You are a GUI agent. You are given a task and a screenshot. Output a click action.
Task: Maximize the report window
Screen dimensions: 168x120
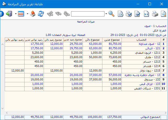(x=150, y=4)
